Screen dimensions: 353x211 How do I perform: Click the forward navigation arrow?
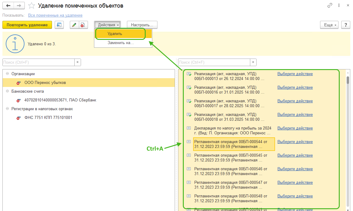click(19, 6)
